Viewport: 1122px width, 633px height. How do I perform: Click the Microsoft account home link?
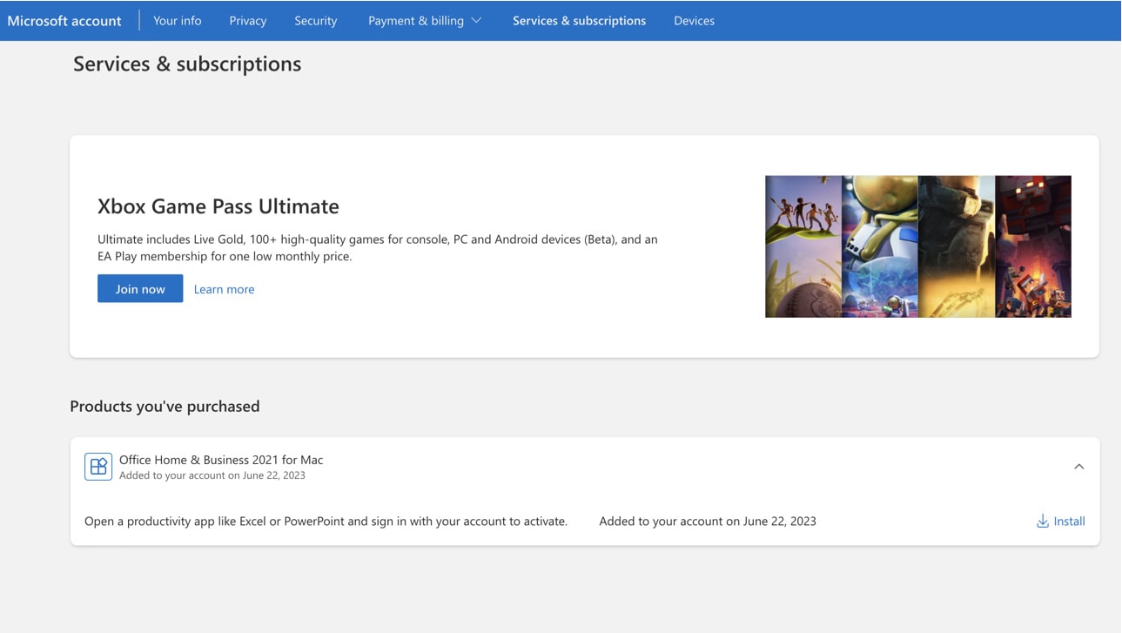point(64,21)
